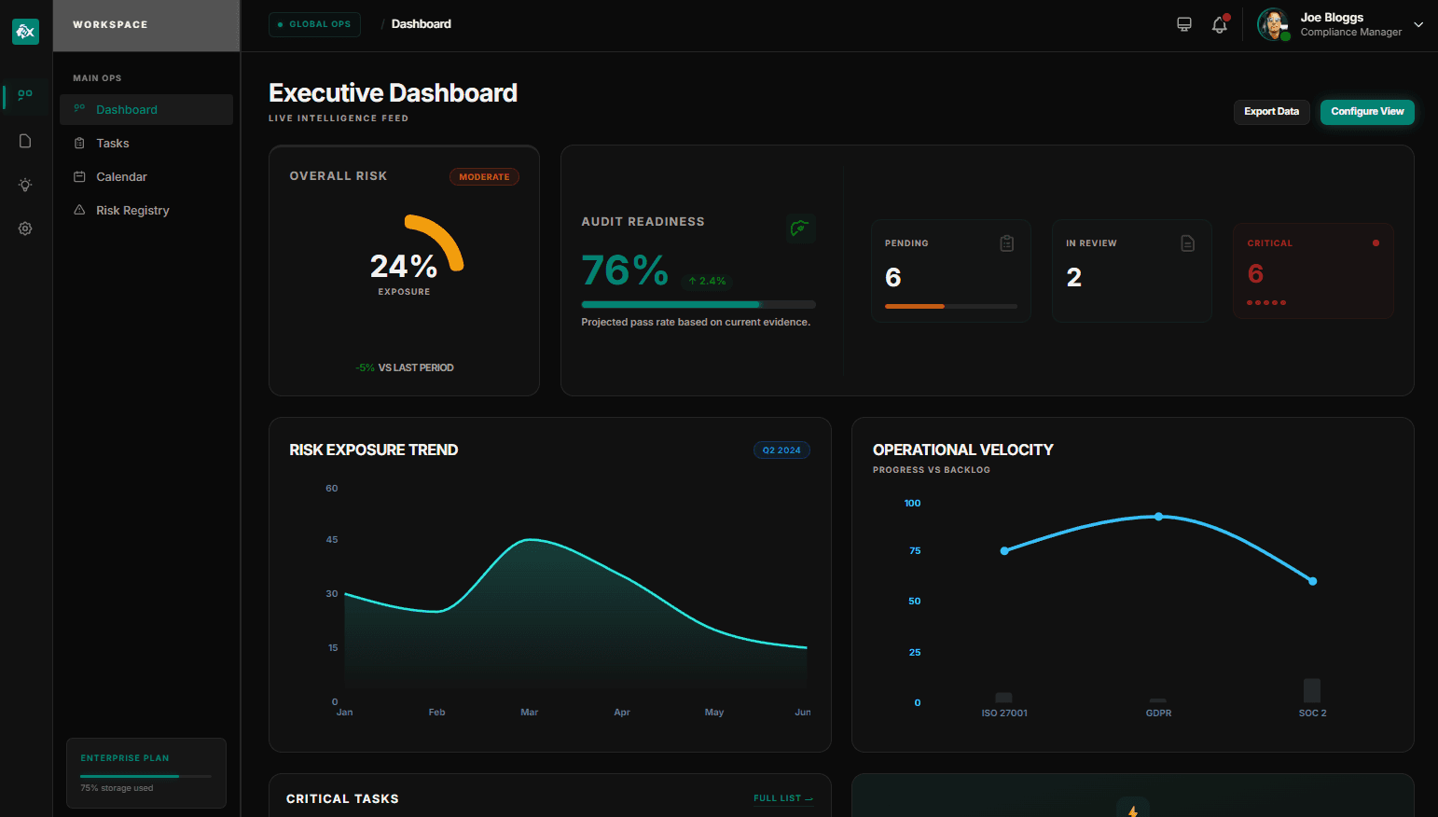Click the Risk Exposure Trend heading

click(x=374, y=450)
